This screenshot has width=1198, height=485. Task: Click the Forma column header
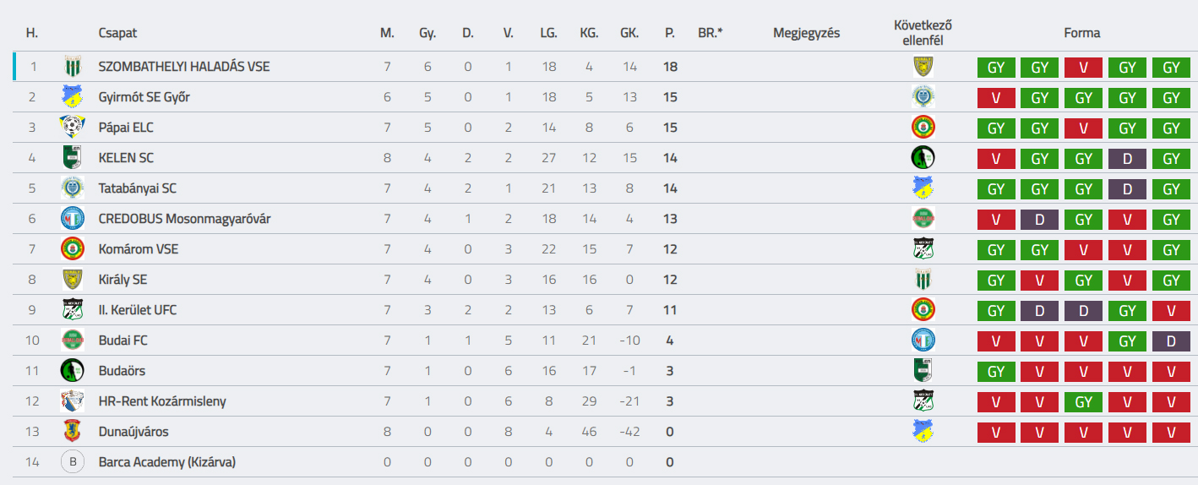pos(1082,33)
